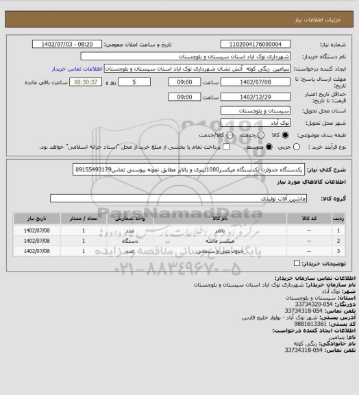Click row number 3 cell
The image size is (359, 395).
point(338,251)
